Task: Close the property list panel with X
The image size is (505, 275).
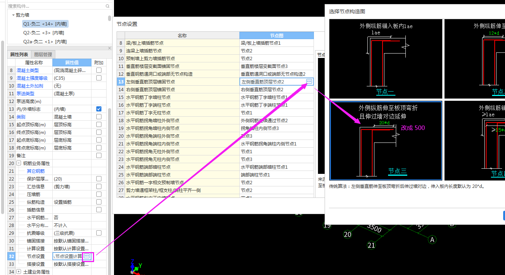Action: [109, 48]
